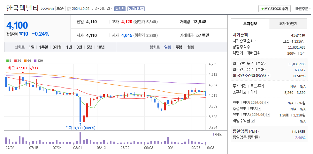
Task: Click the MY STOCK 추가 button
Action: (x=274, y=9)
